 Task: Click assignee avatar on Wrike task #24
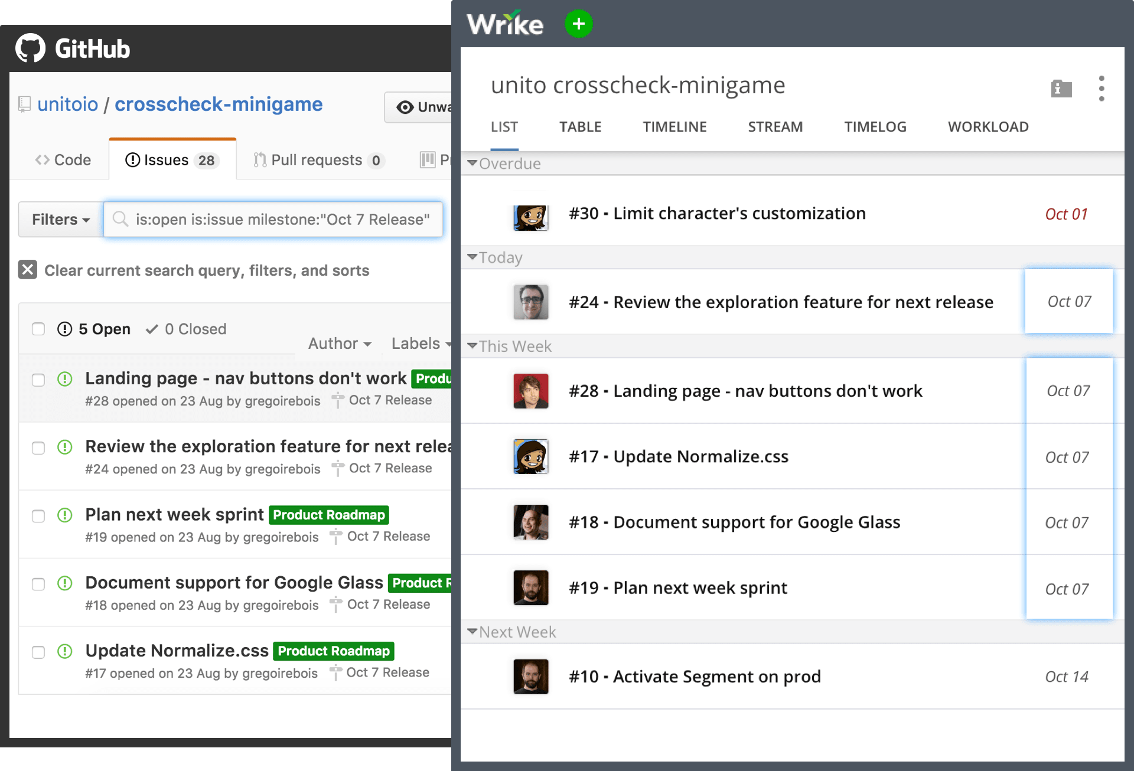[x=531, y=302]
